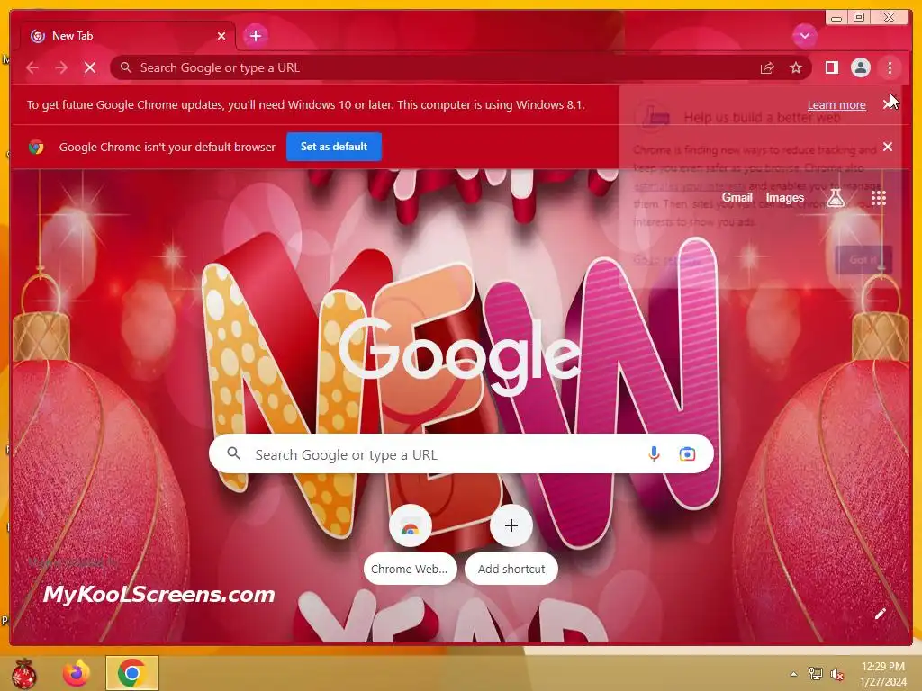Dismiss the default browser notice
Viewport: 922px width, 691px height.
(888, 147)
